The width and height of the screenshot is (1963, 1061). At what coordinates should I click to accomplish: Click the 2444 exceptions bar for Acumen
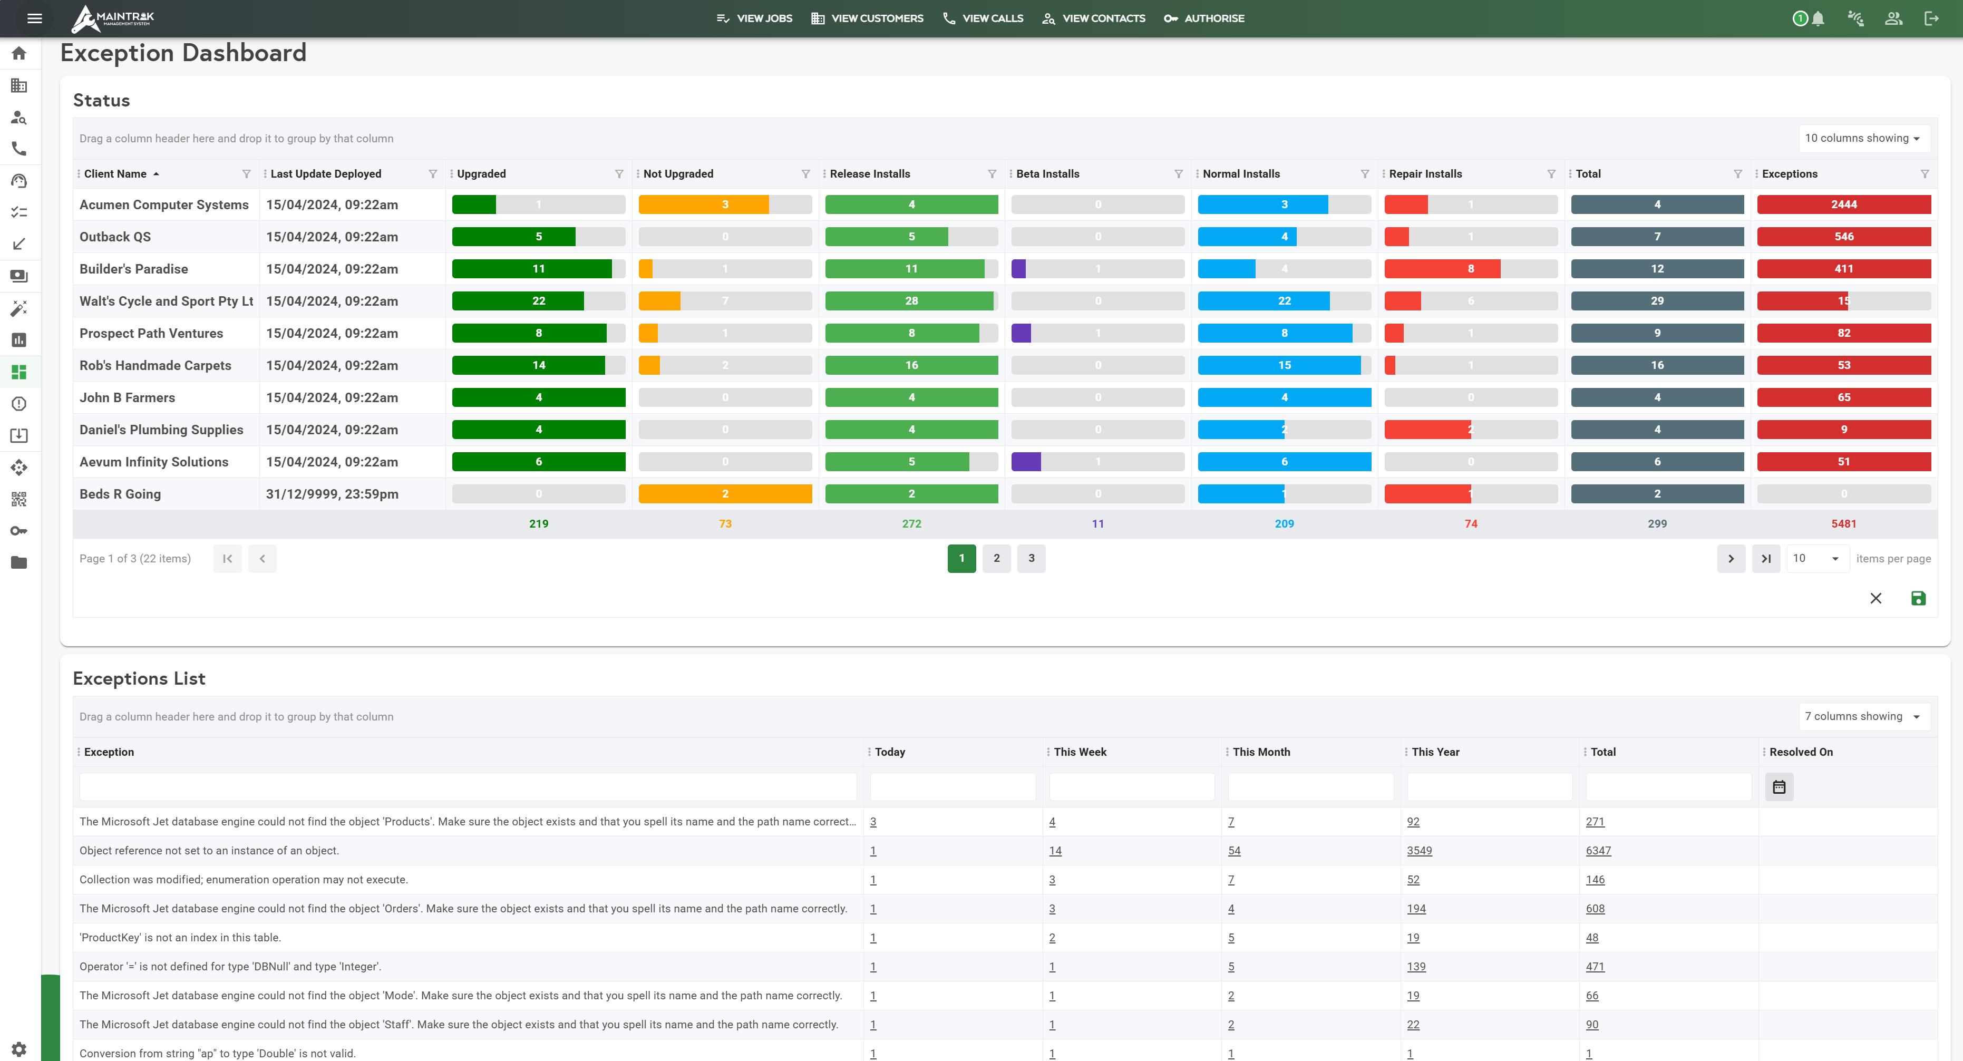(x=1843, y=205)
